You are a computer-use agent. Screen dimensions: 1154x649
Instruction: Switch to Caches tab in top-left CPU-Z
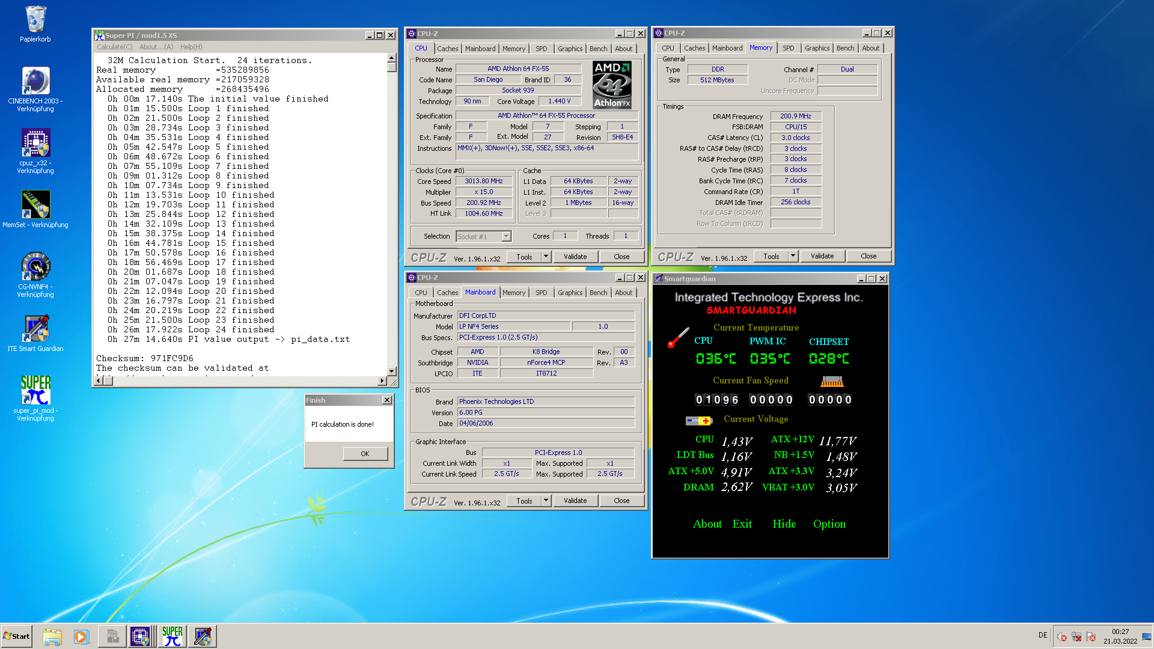[x=447, y=49]
